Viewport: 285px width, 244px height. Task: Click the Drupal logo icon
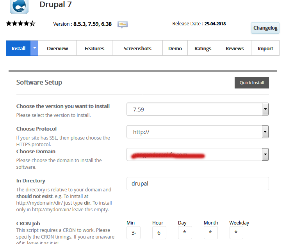click(19, 6)
